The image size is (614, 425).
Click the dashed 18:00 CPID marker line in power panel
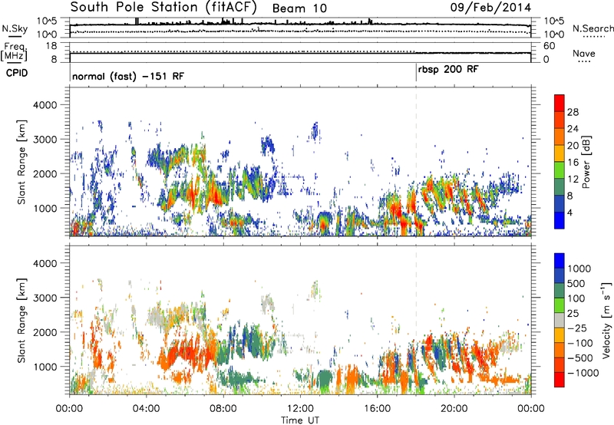pos(416,161)
